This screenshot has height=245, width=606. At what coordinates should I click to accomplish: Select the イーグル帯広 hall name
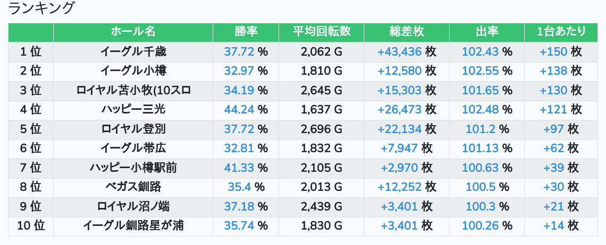[x=133, y=148]
